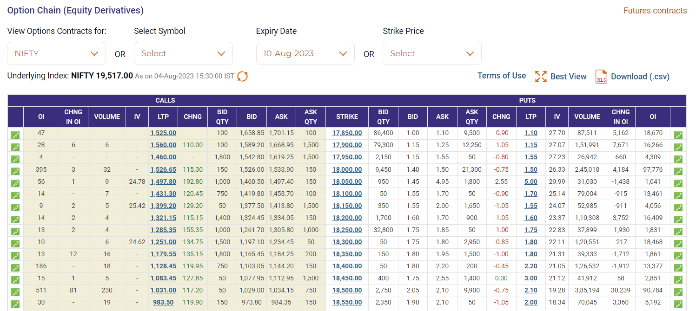
Task: Click the Download (.csv) link
Action: [x=640, y=77]
